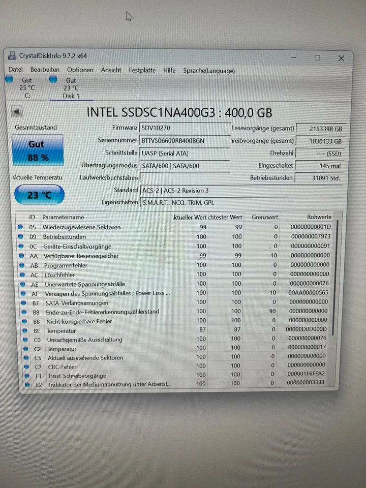Click the Eigenschaften S.M.A.R.T. field
The height and width of the screenshot is (488, 366).
pos(241,203)
